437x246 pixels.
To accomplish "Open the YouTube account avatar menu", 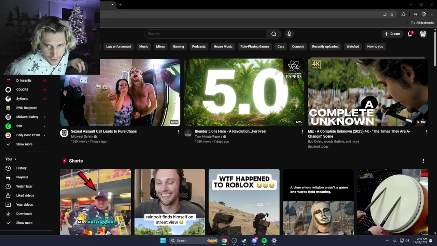I will point(423,34).
